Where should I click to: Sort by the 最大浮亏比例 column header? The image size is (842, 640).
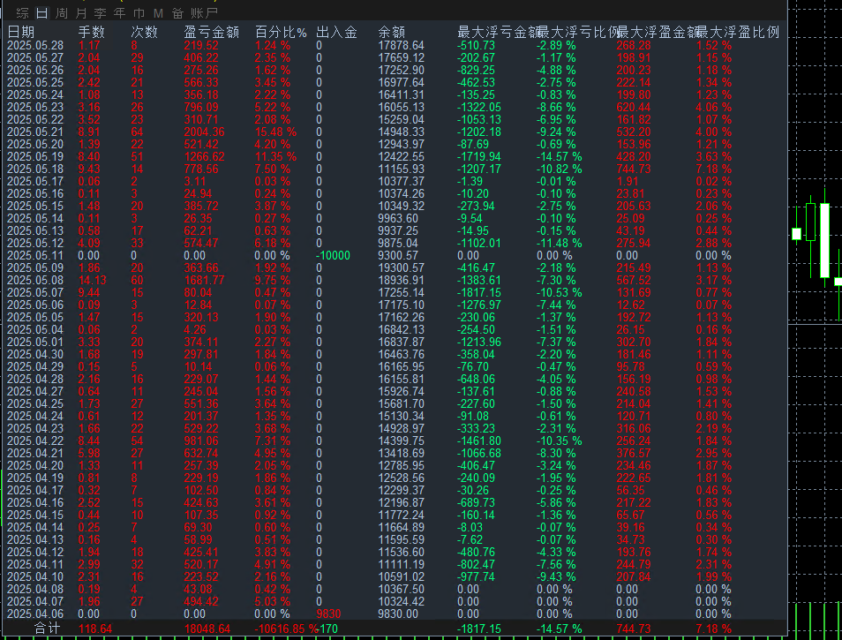578,31
